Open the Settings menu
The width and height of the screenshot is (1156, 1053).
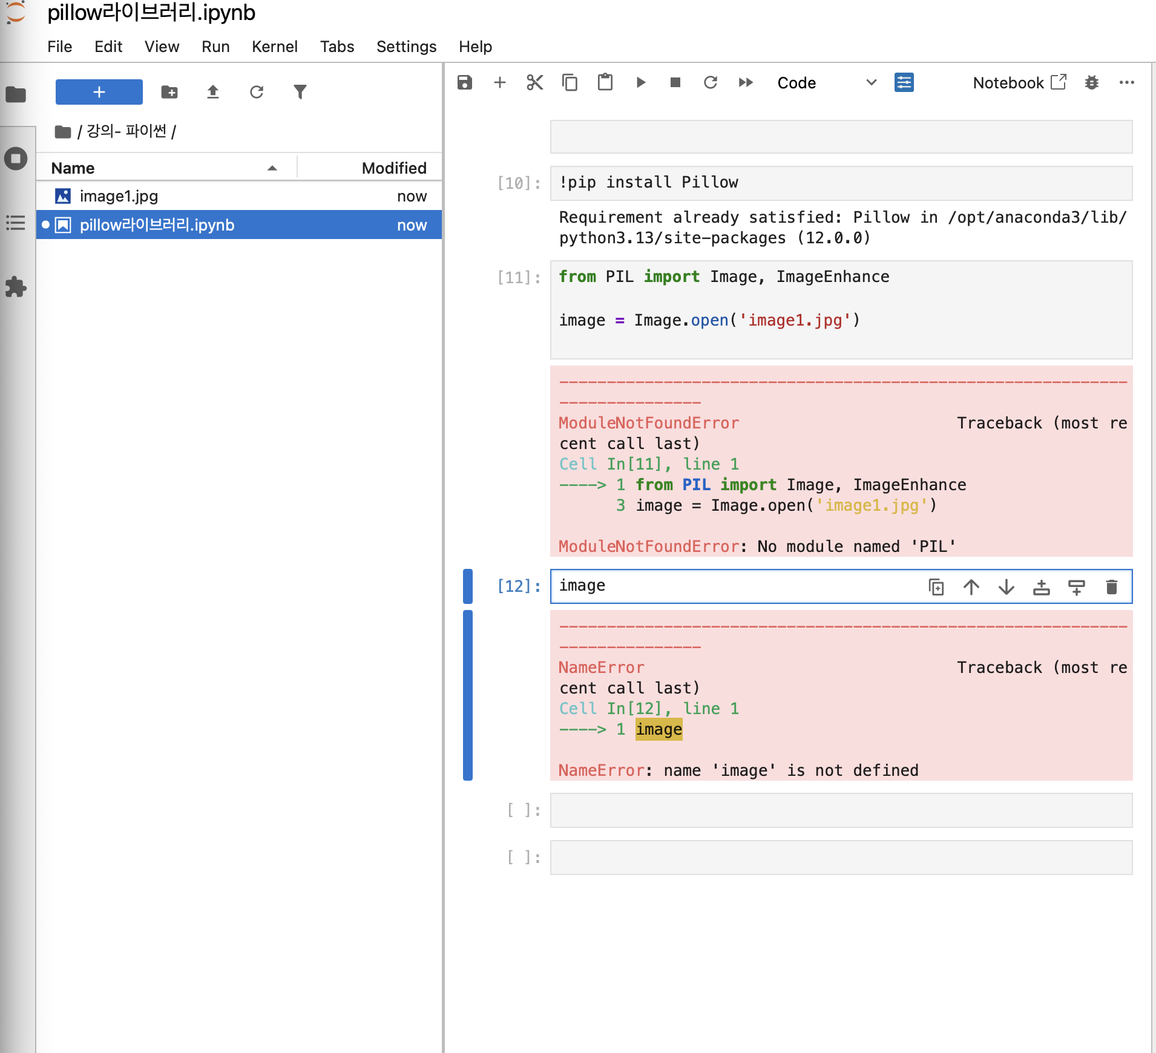click(x=406, y=47)
